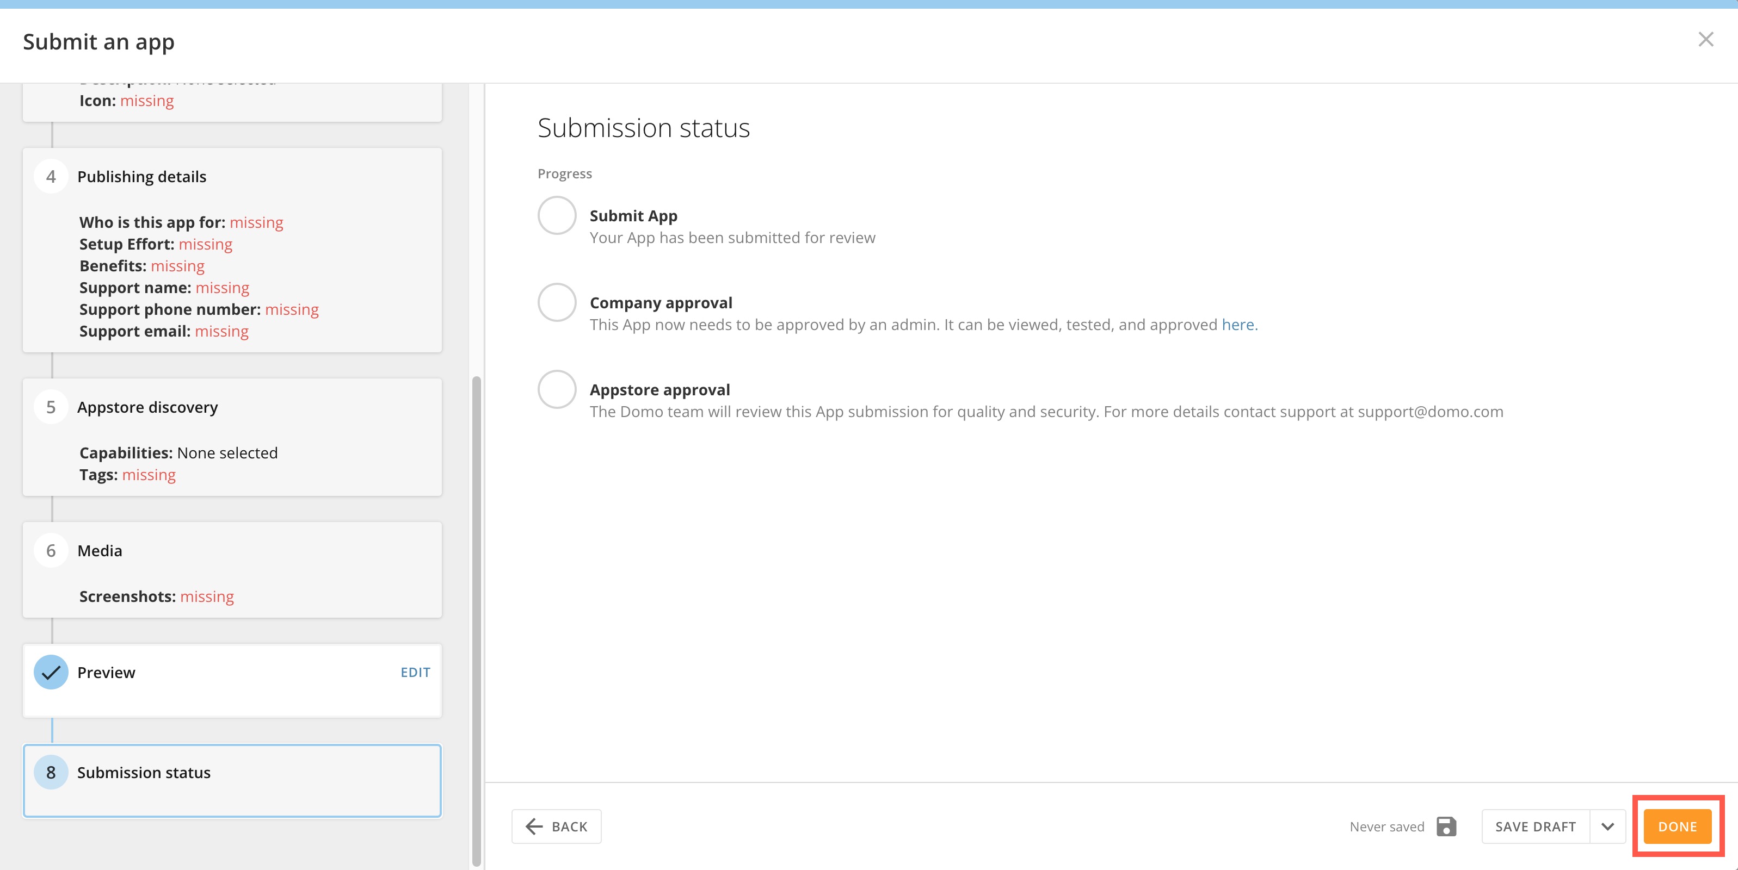Click 'Screenshots: missing' row
This screenshot has height=870, width=1738.
pos(157,597)
